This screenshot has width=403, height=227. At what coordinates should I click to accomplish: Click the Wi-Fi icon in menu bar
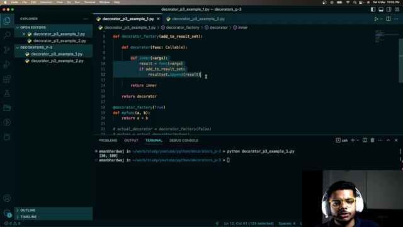point(348,3)
